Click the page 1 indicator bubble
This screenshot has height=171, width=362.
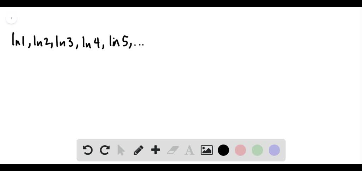[11, 18]
